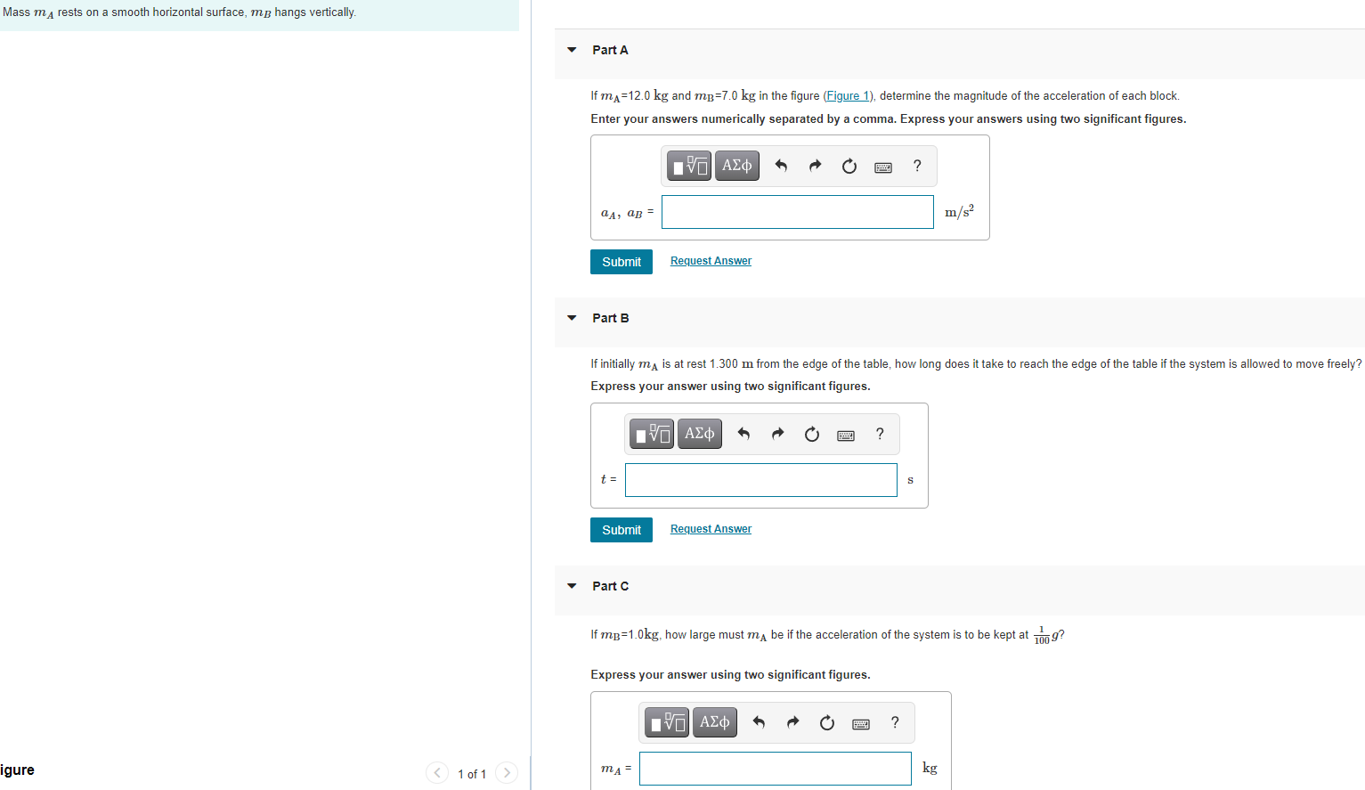Click inside the t answer input field
The width and height of the screenshot is (1365, 790).
[760, 479]
